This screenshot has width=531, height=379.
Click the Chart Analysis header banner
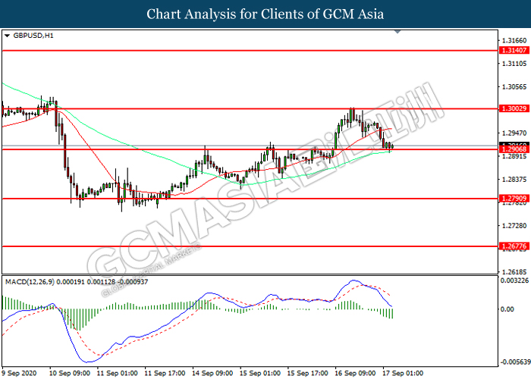265,14
